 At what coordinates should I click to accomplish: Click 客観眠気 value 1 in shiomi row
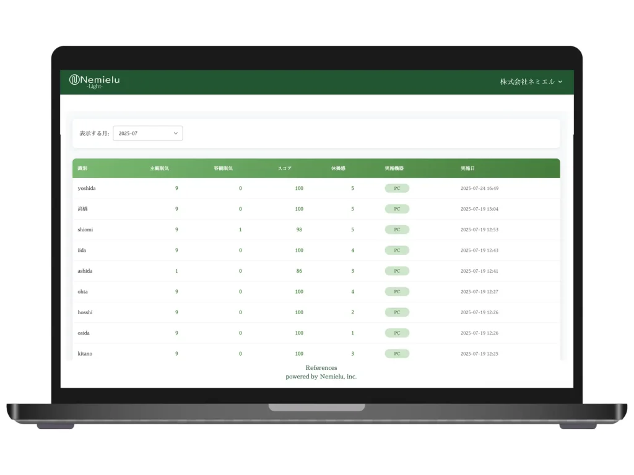(x=241, y=229)
